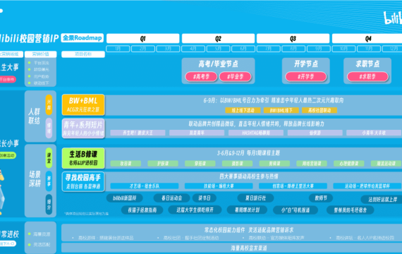The height and width of the screenshot is (254, 402).
Task: Click the 春日运动会 pill
Action: point(171,198)
